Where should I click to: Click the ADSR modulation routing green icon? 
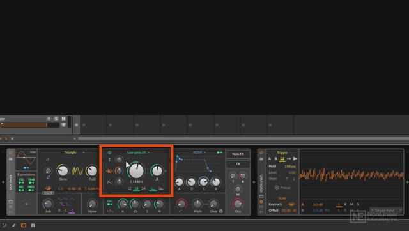tap(220, 153)
